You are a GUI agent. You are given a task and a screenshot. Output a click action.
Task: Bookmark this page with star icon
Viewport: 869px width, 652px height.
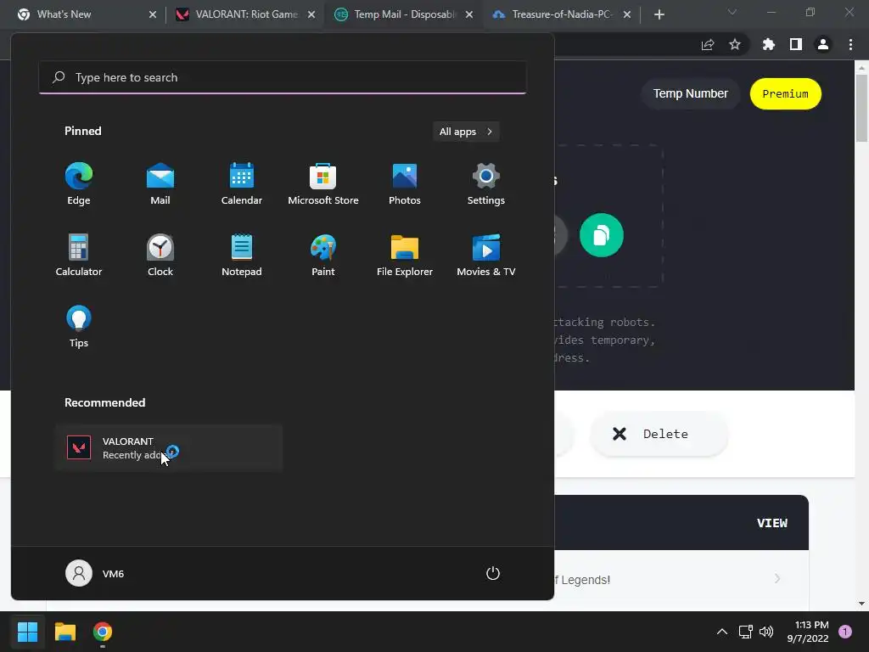pyautogui.click(x=735, y=44)
